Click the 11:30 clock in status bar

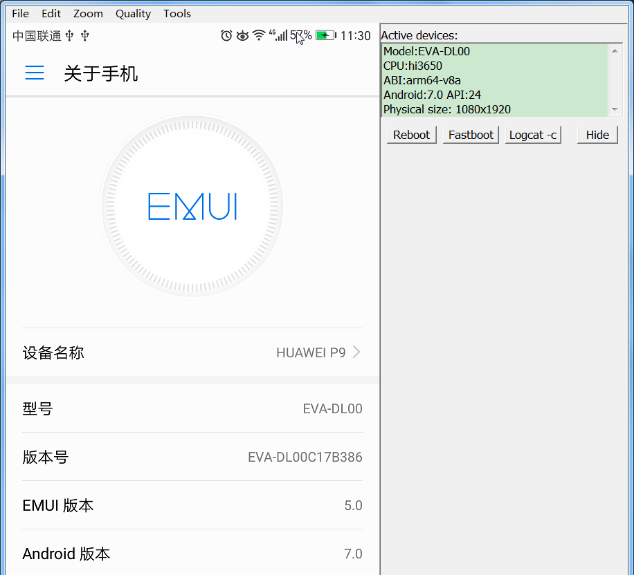tap(355, 36)
